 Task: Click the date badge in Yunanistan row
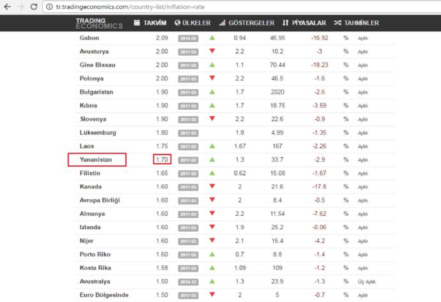[188, 160]
